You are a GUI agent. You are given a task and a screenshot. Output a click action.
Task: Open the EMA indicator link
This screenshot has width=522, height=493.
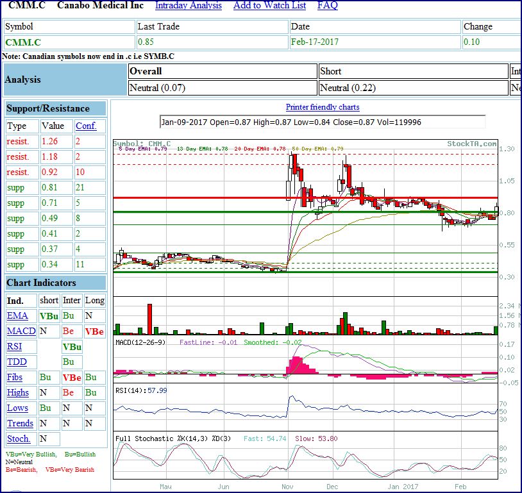click(17, 315)
